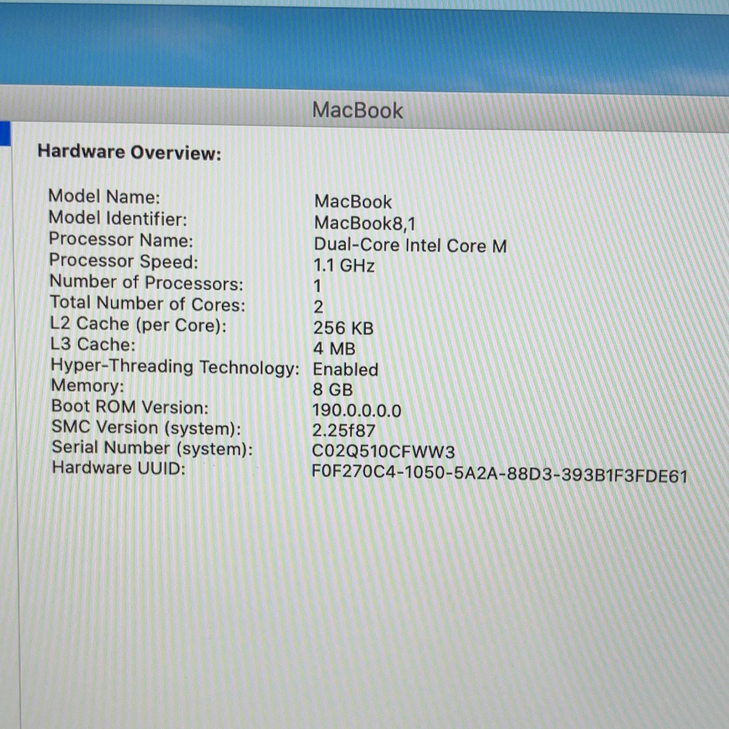729x729 pixels.
Task: Select Dual-Core Intel Core M value
Action: click(410, 245)
